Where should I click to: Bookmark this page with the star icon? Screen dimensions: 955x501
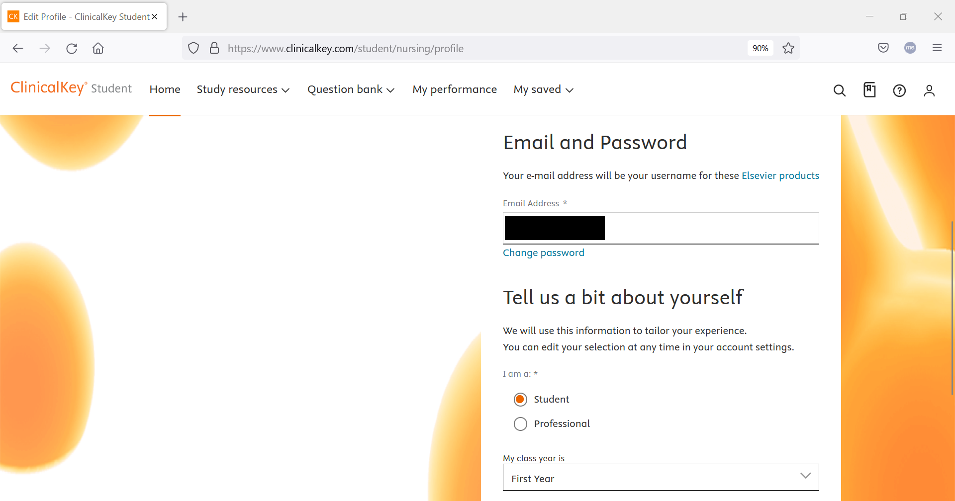(788, 48)
